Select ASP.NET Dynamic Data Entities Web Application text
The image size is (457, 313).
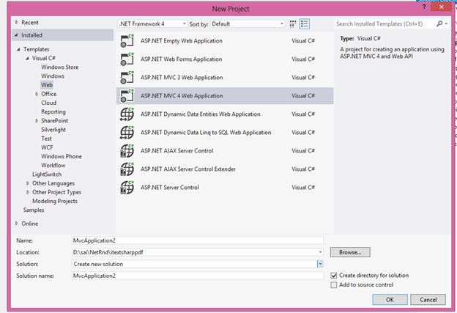[x=201, y=114]
